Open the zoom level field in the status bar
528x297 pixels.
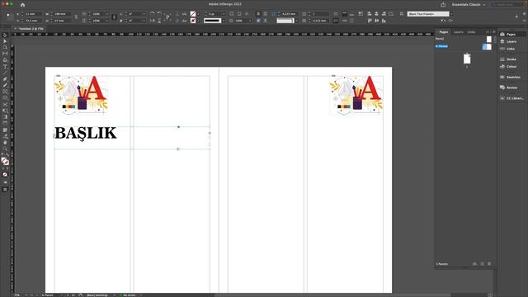(17, 295)
